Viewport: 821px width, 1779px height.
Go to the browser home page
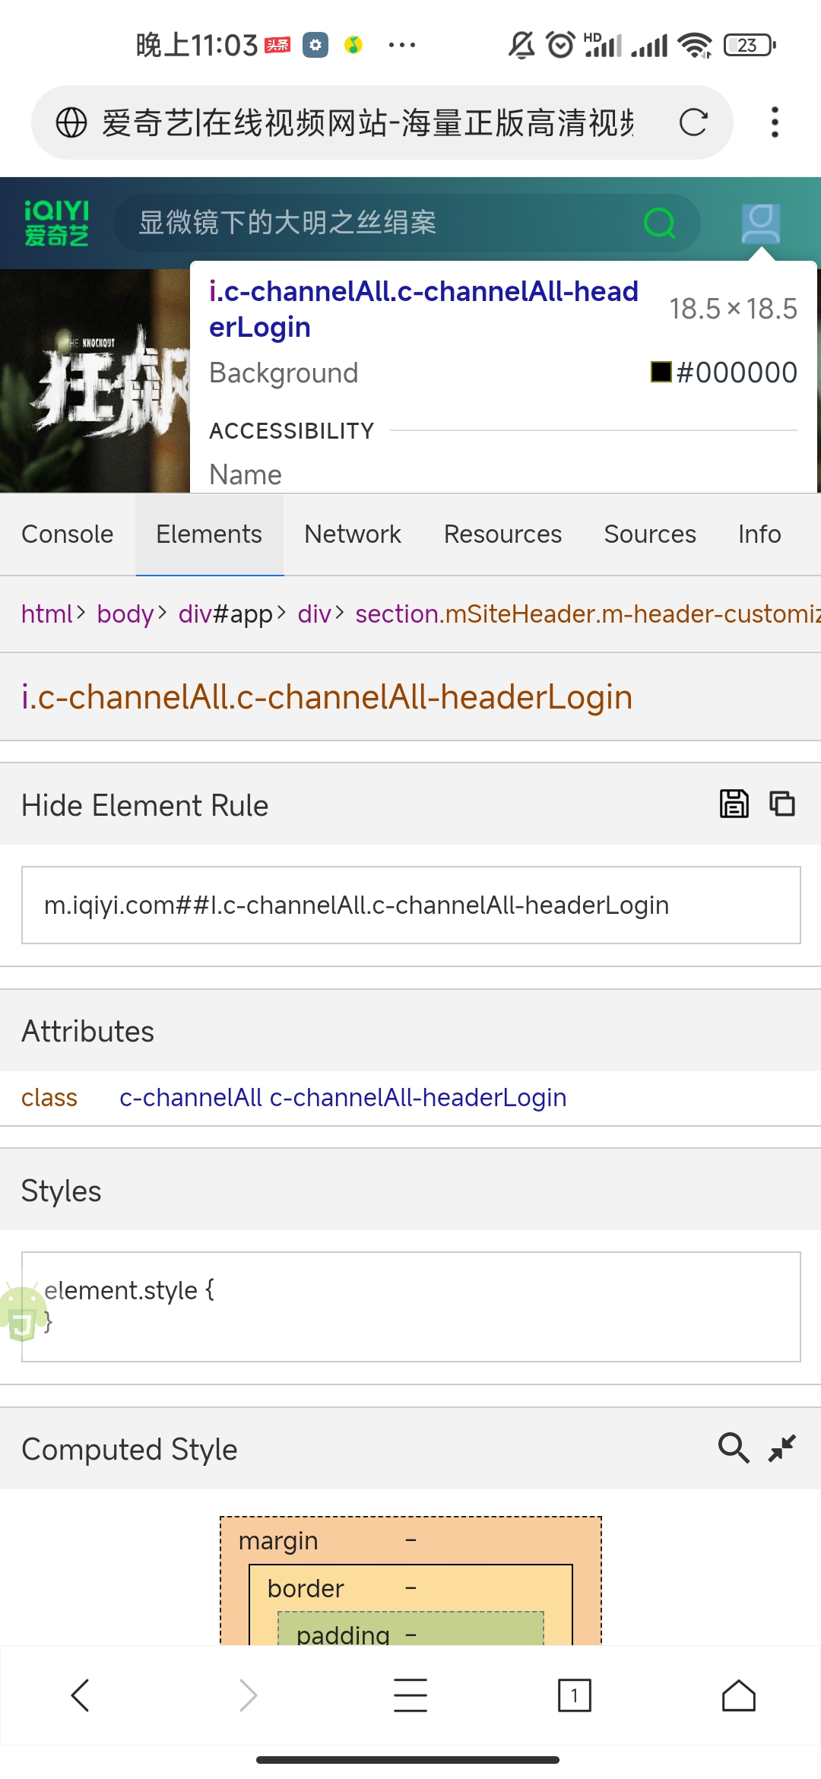738,1695
